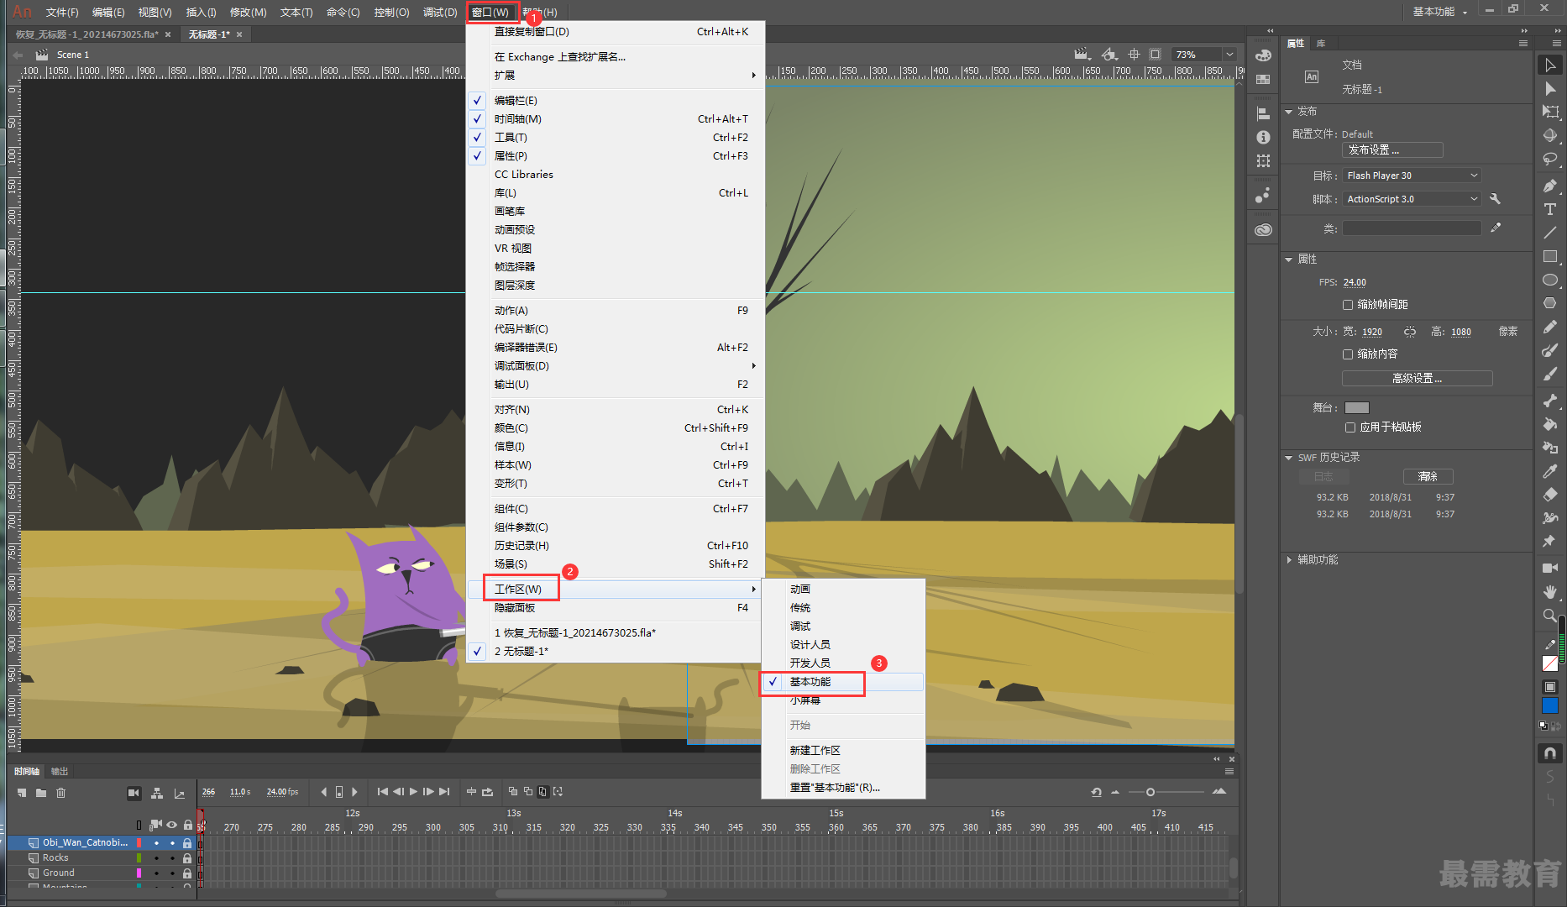Screen dimensions: 1567x907
Task: Play the timeline animation
Action: click(413, 792)
